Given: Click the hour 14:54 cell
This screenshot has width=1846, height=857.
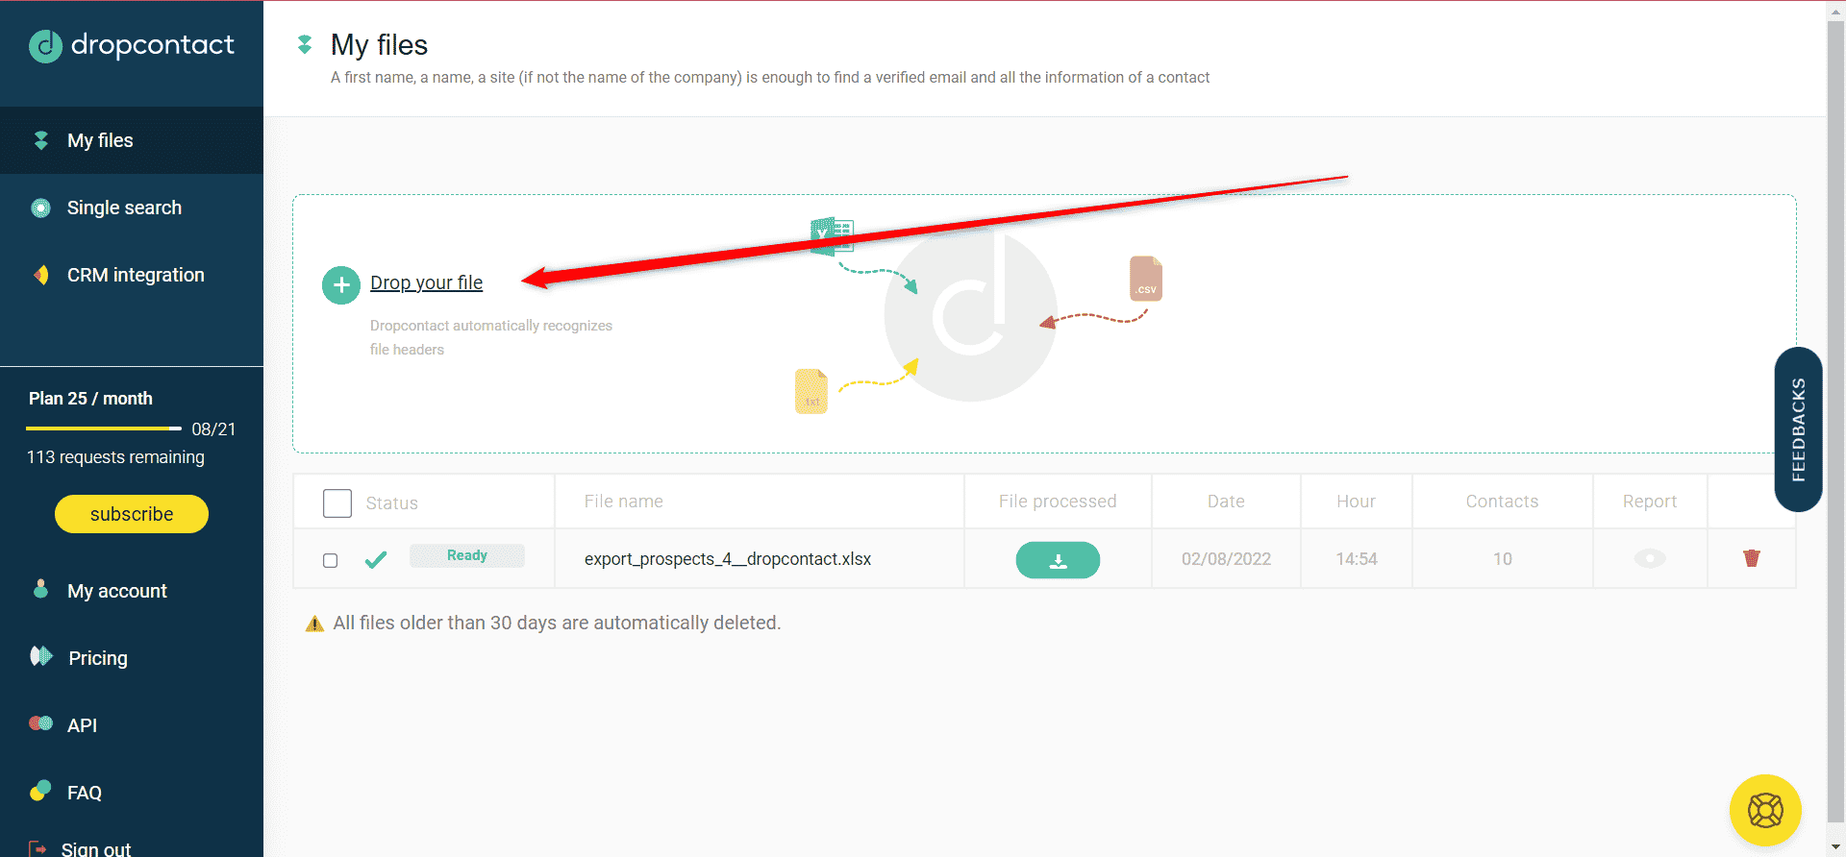Looking at the screenshot, I should coord(1357,559).
